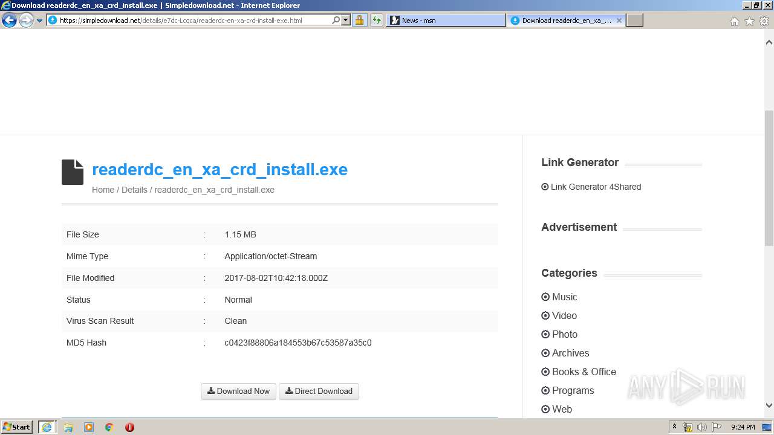Select the Application/octet-Stream mime value

(x=271, y=256)
